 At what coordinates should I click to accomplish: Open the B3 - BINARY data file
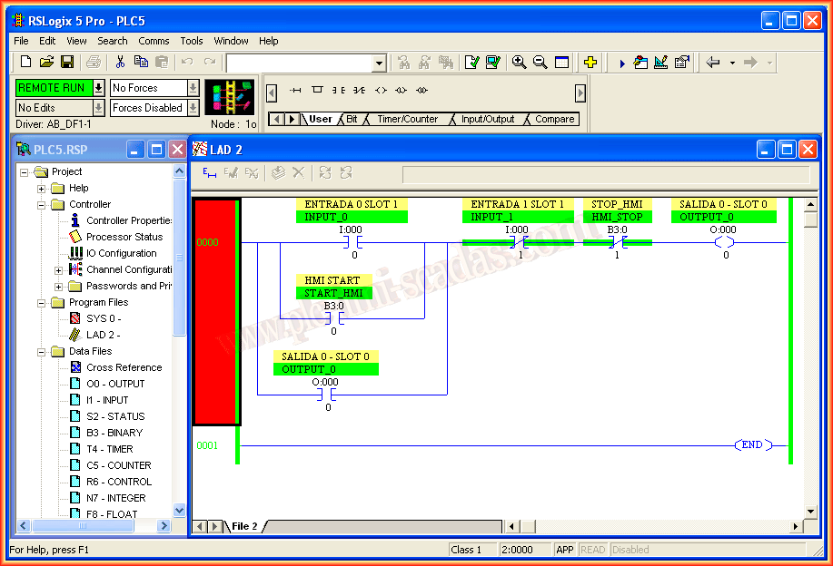tap(114, 433)
